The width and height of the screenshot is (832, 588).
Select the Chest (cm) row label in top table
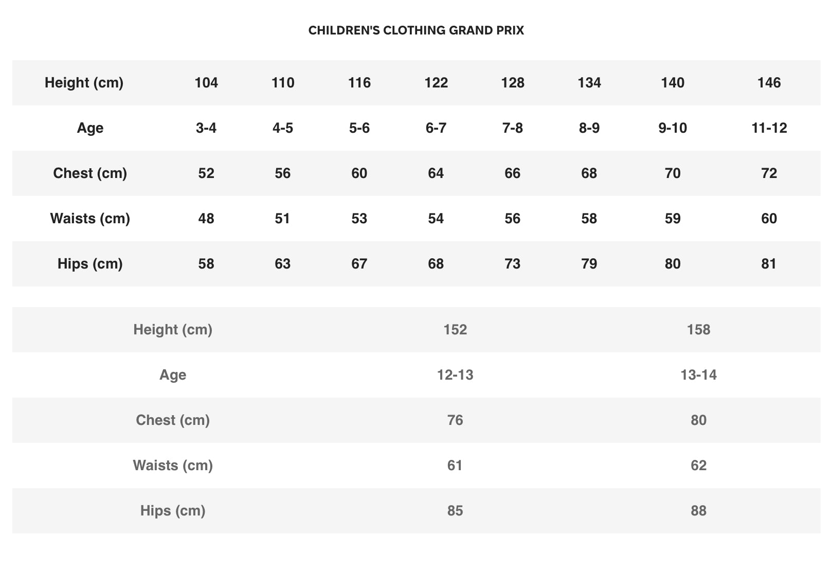pyautogui.click(x=90, y=173)
